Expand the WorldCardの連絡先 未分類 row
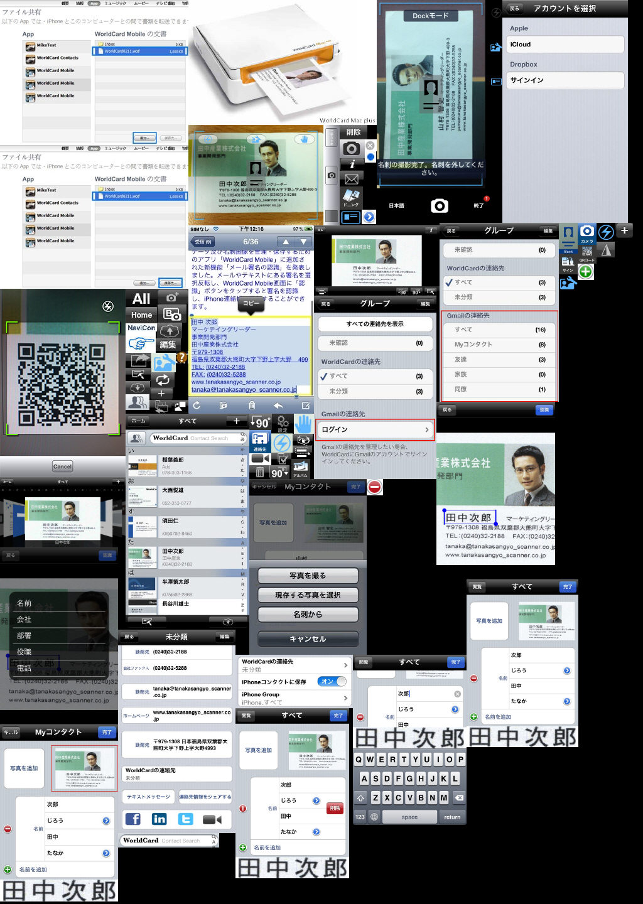This screenshot has width=643, height=904. coord(294,665)
